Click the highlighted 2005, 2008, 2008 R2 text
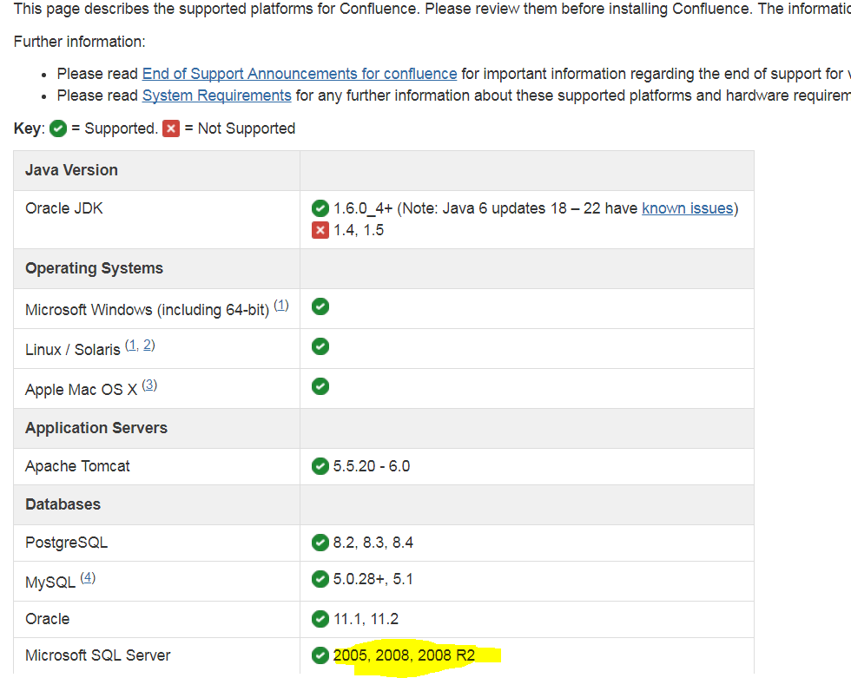Screen dimensions: 851x678 (404, 655)
